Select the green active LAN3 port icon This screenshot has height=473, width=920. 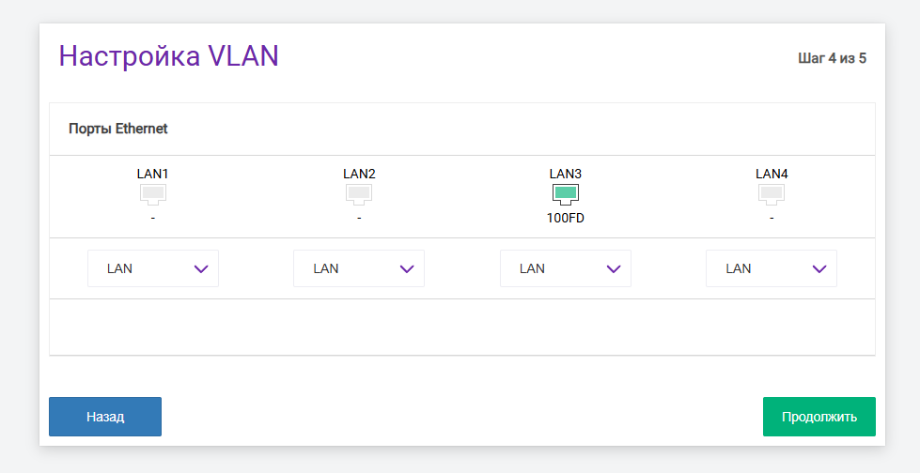pos(566,193)
